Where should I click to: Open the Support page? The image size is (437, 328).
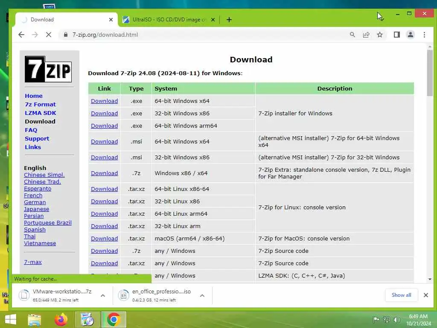37,139
